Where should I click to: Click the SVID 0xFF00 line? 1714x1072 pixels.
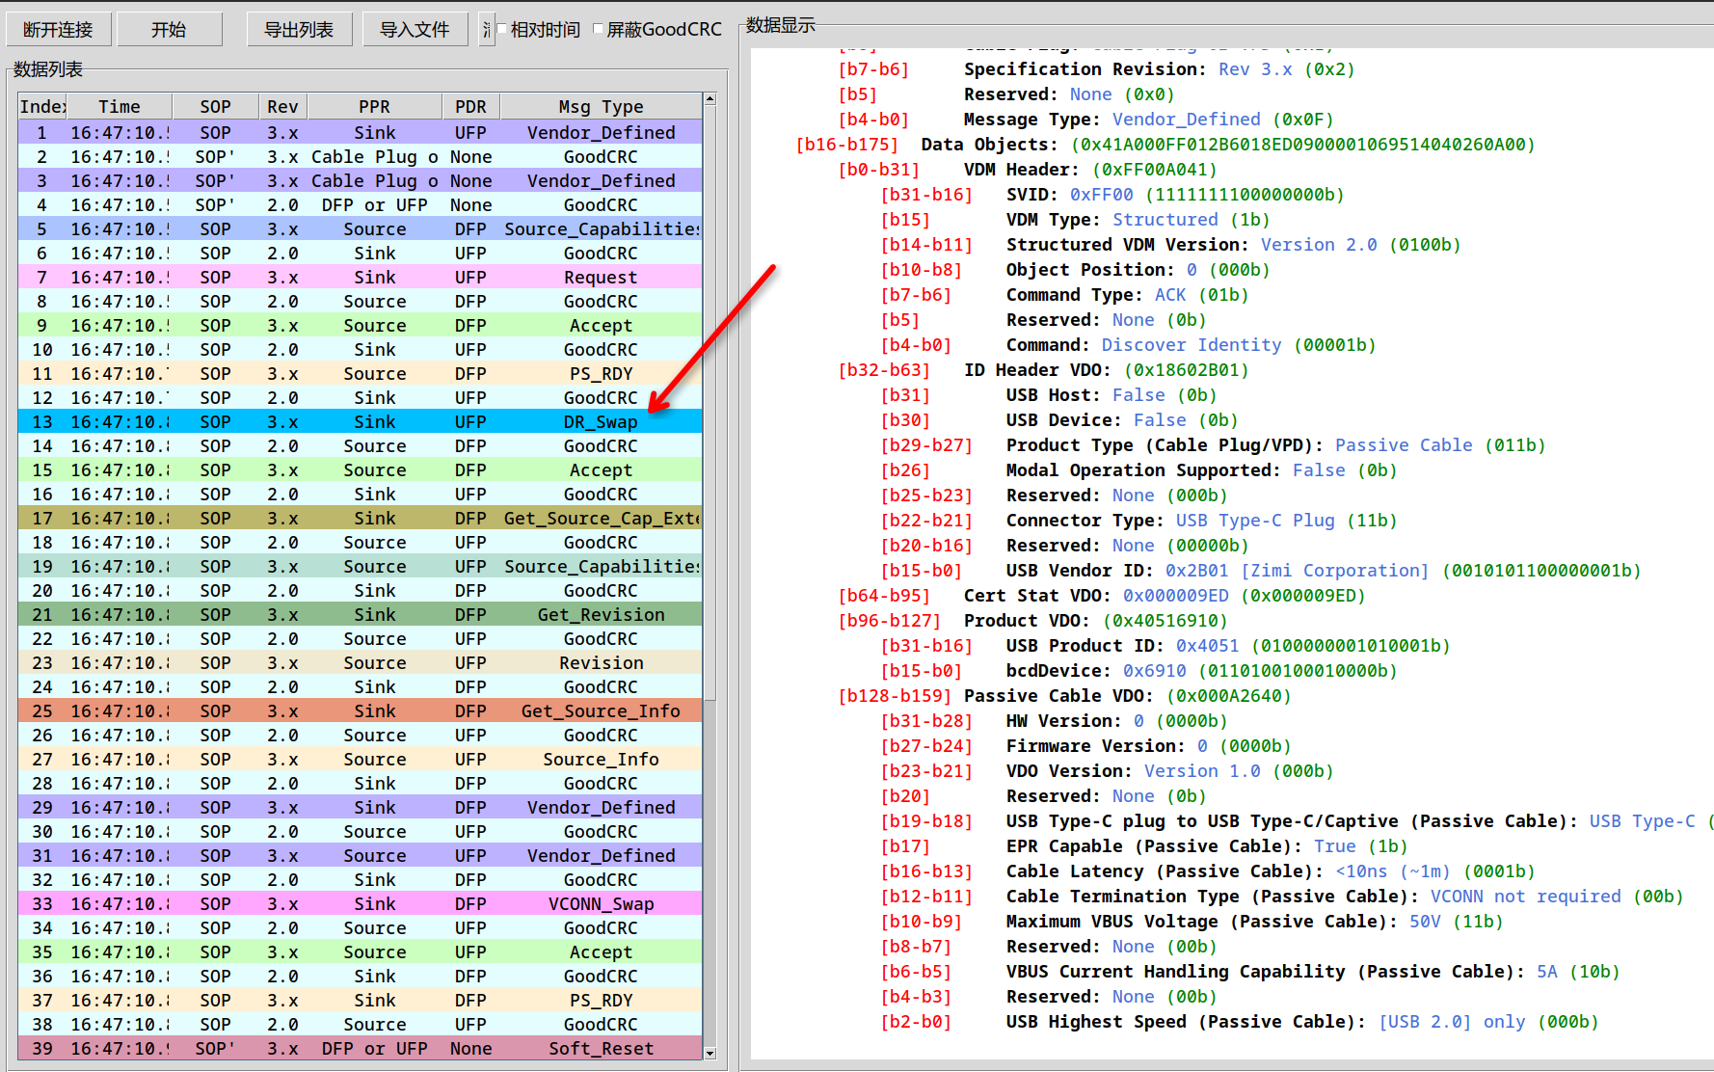tap(1112, 195)
